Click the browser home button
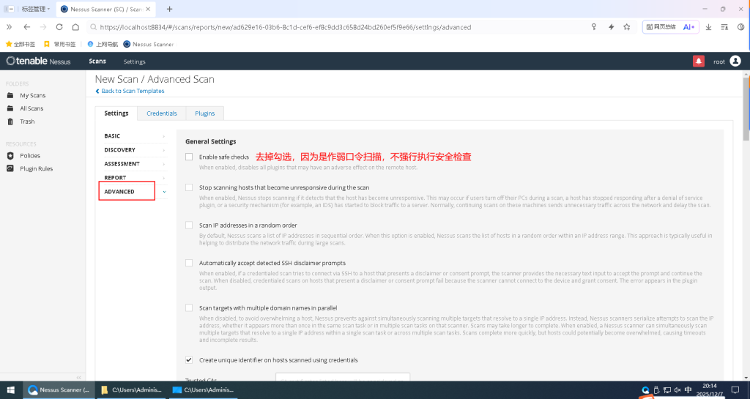 point(75,27)
